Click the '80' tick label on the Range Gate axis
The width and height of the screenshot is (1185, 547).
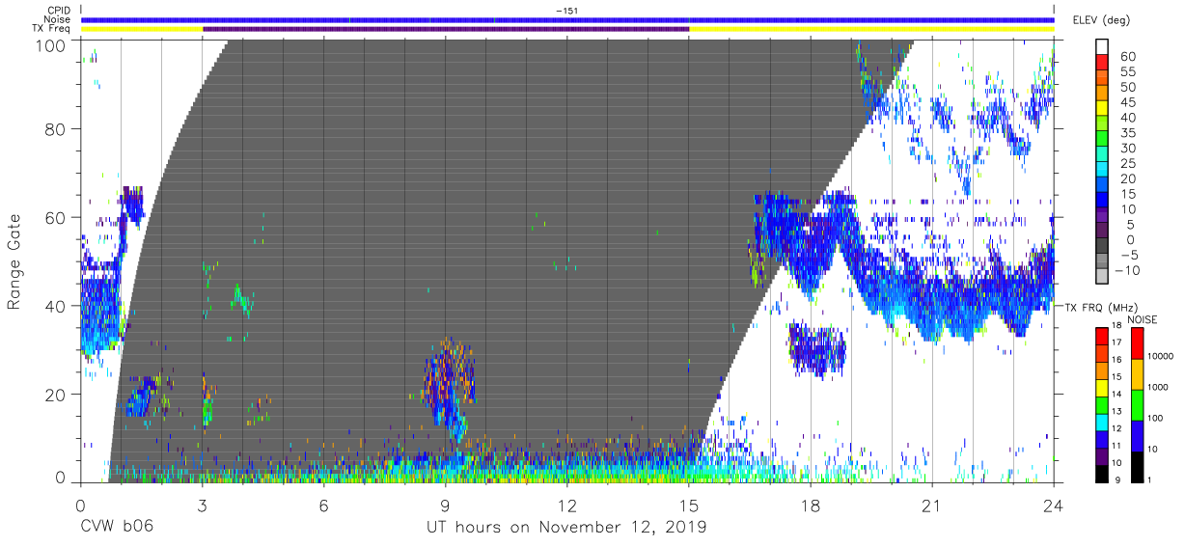tap(56, 128)
